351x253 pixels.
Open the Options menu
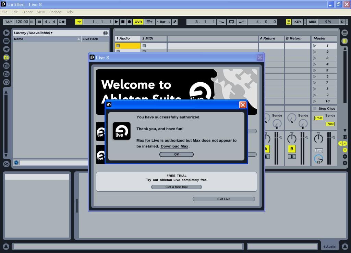tap(55, 12)
